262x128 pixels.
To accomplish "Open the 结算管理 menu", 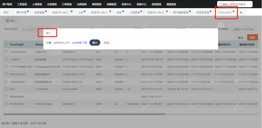I will point(112,4).
